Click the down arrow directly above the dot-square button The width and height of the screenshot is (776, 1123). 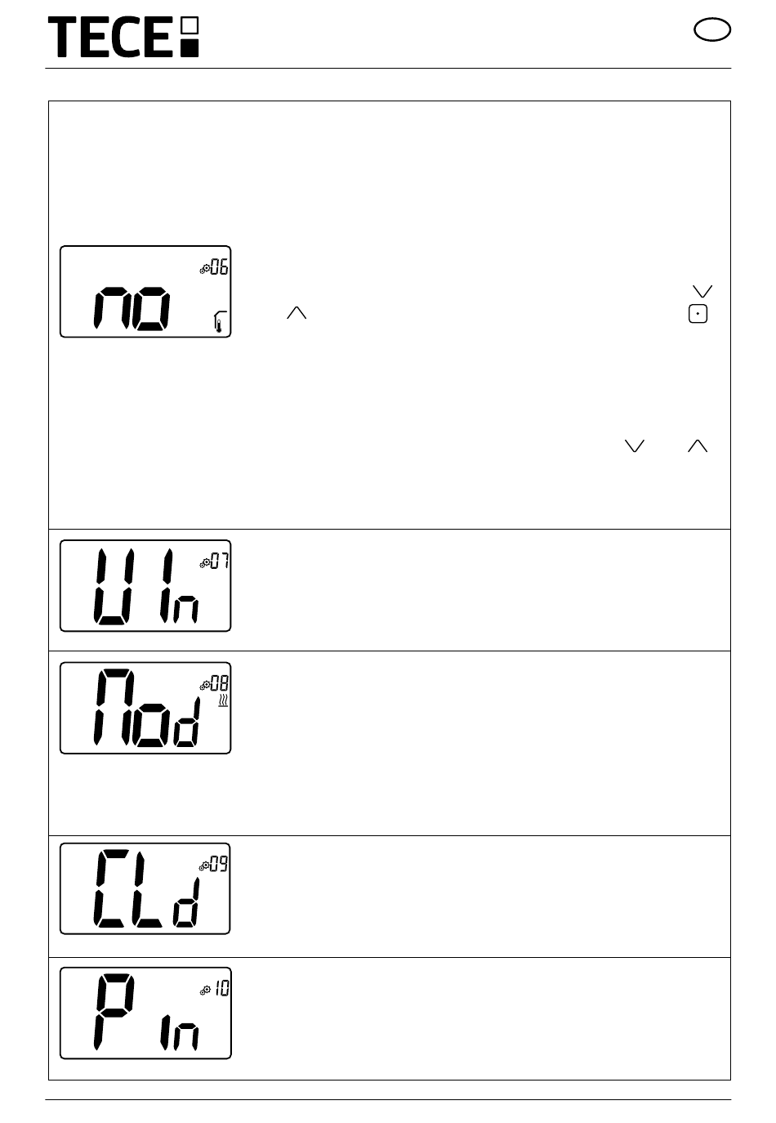702,292
